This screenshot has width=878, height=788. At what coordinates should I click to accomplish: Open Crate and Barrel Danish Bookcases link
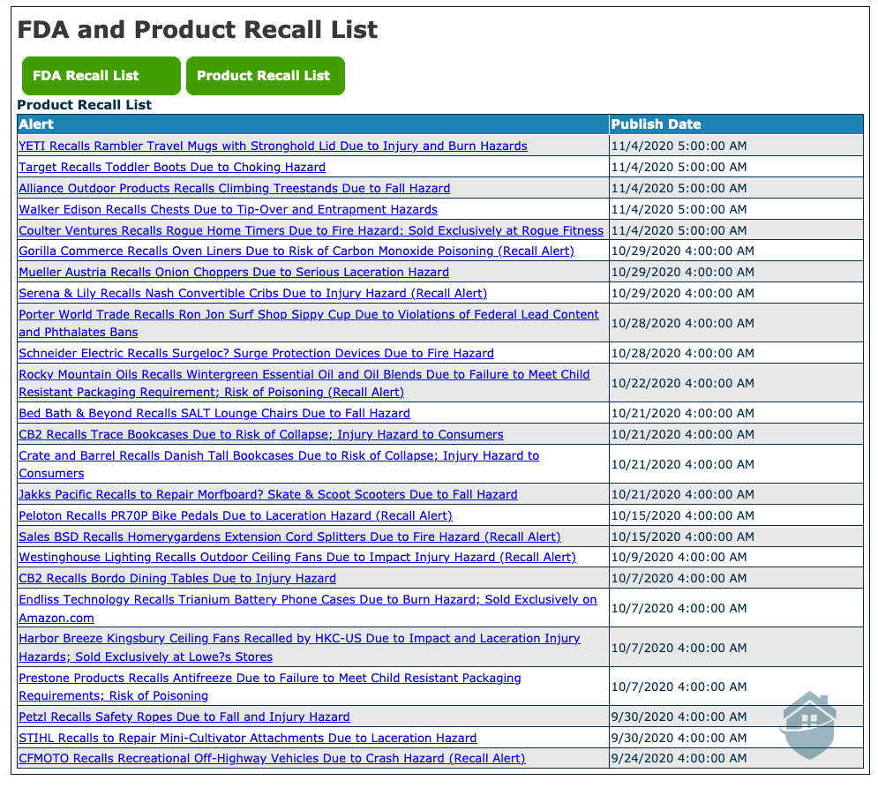click(x=279, y=464)
